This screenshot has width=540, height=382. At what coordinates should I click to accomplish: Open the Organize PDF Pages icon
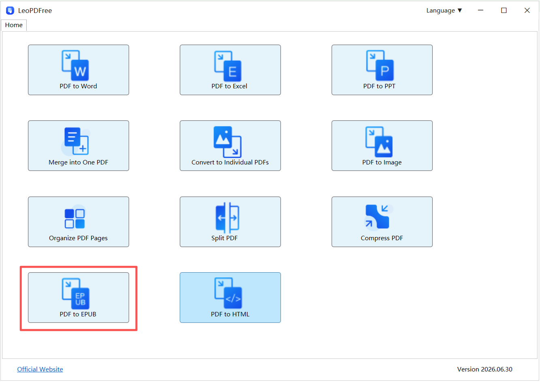click(75, 218)
